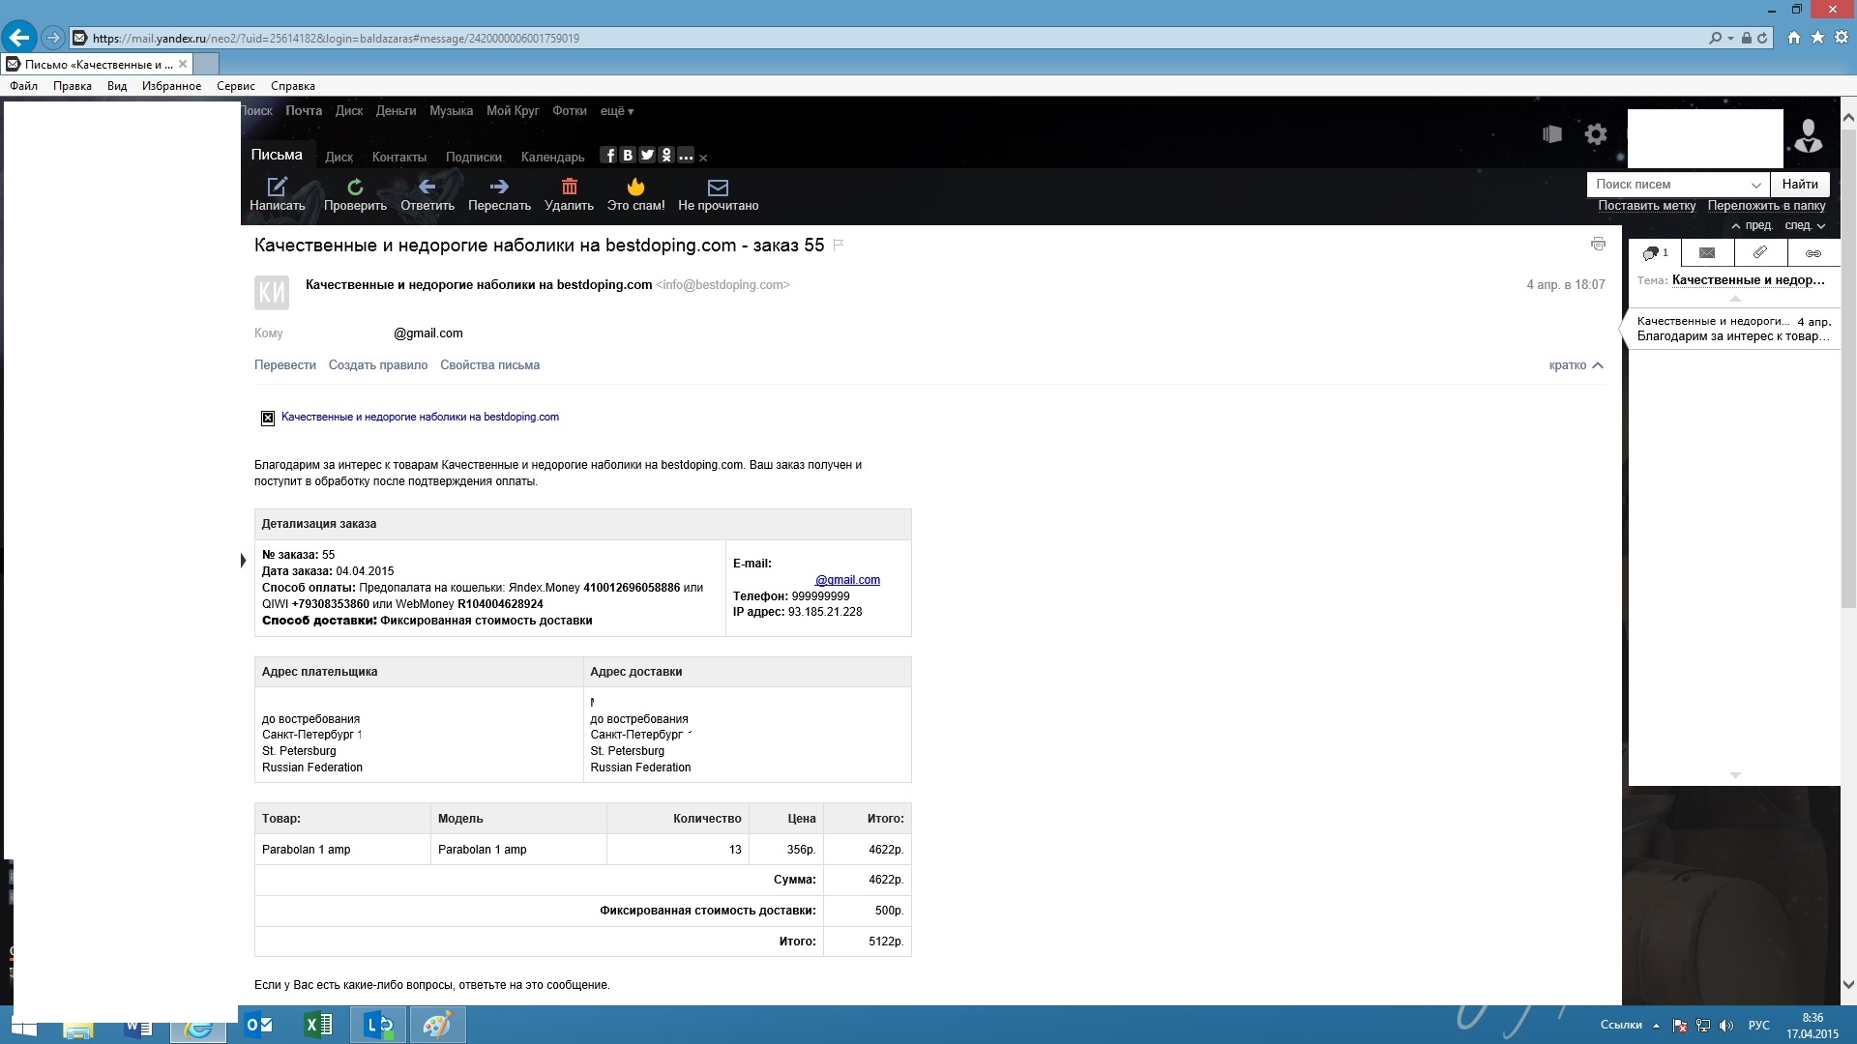Image resolution: width=1857 pixels, height=1044 pixels.
Task: Mark message as Не прочитано
Action: 718,188
